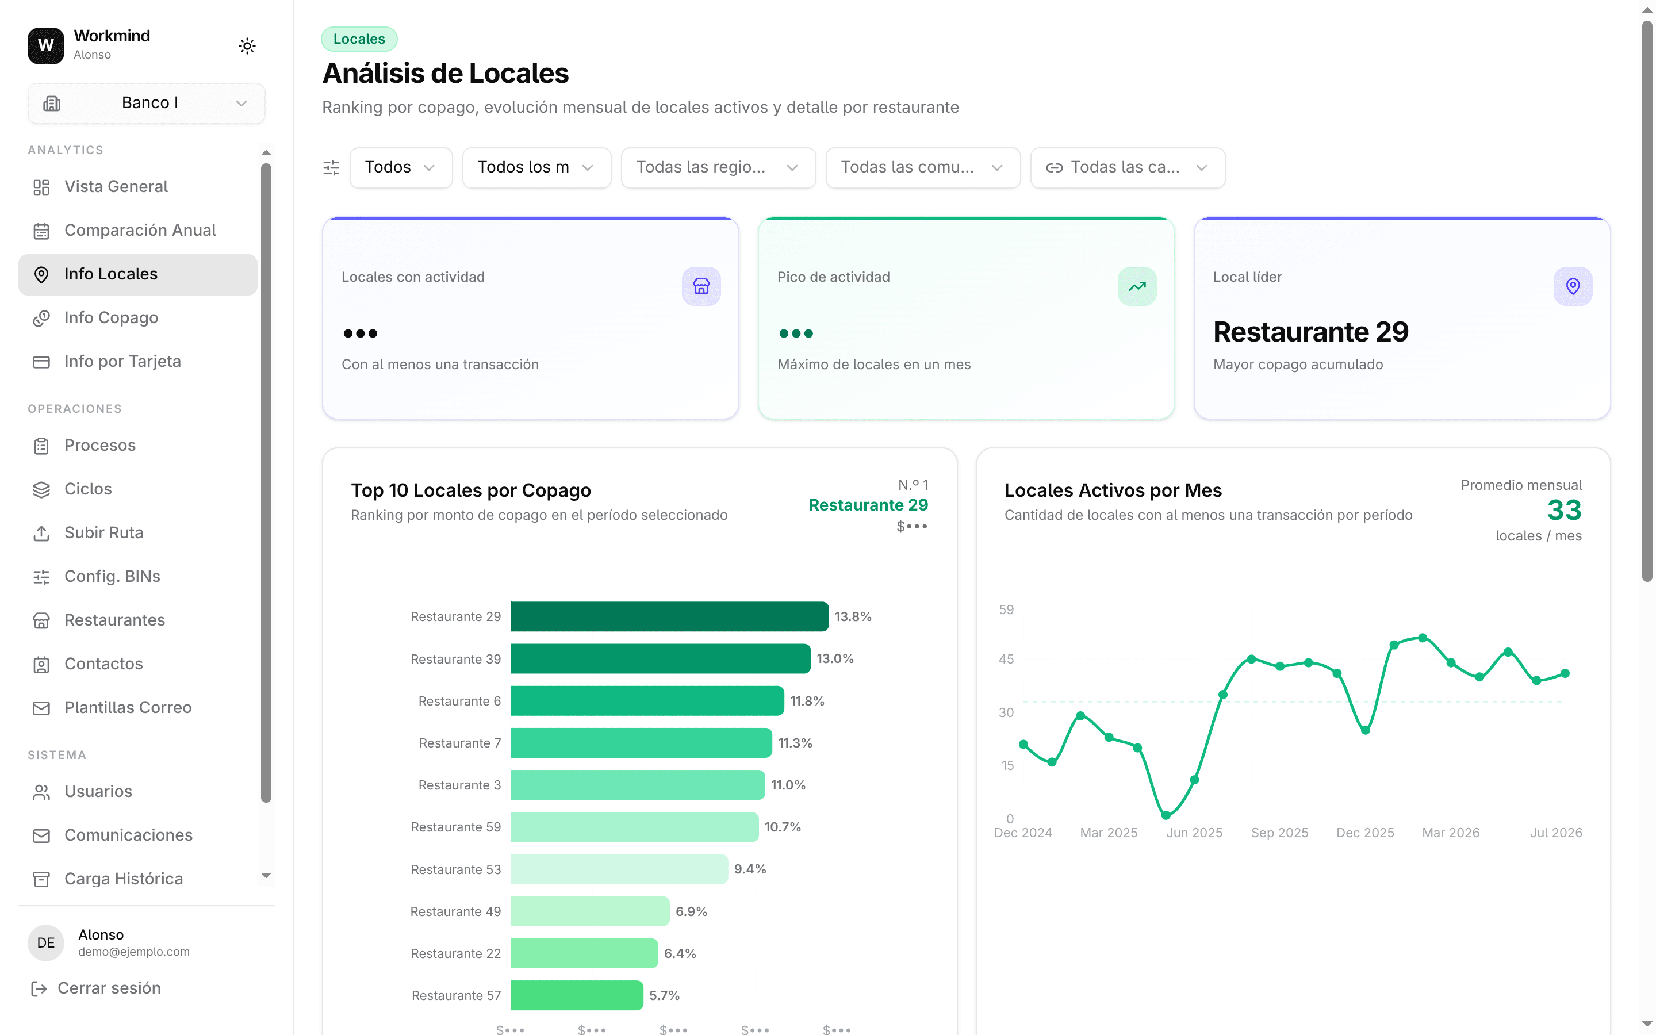1656x1035 pixels.
Task: Click the Promedio mensual 33 value
Action: tap(1565, 510)
